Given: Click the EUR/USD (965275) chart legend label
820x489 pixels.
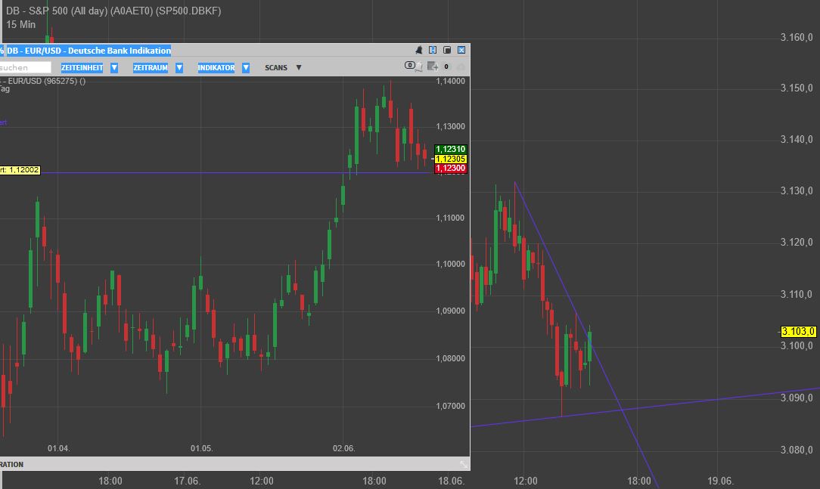Looking at the screenshot, I should click(43, 81).
